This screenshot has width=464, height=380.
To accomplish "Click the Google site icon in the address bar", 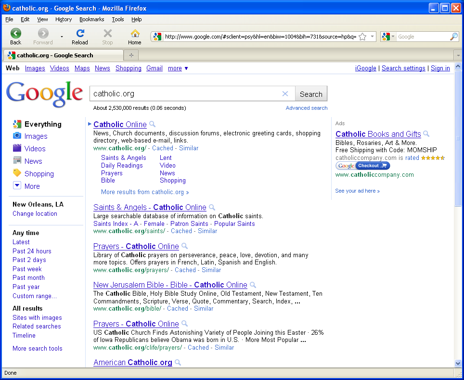I will pyautogui.click(x=157, y=37).
